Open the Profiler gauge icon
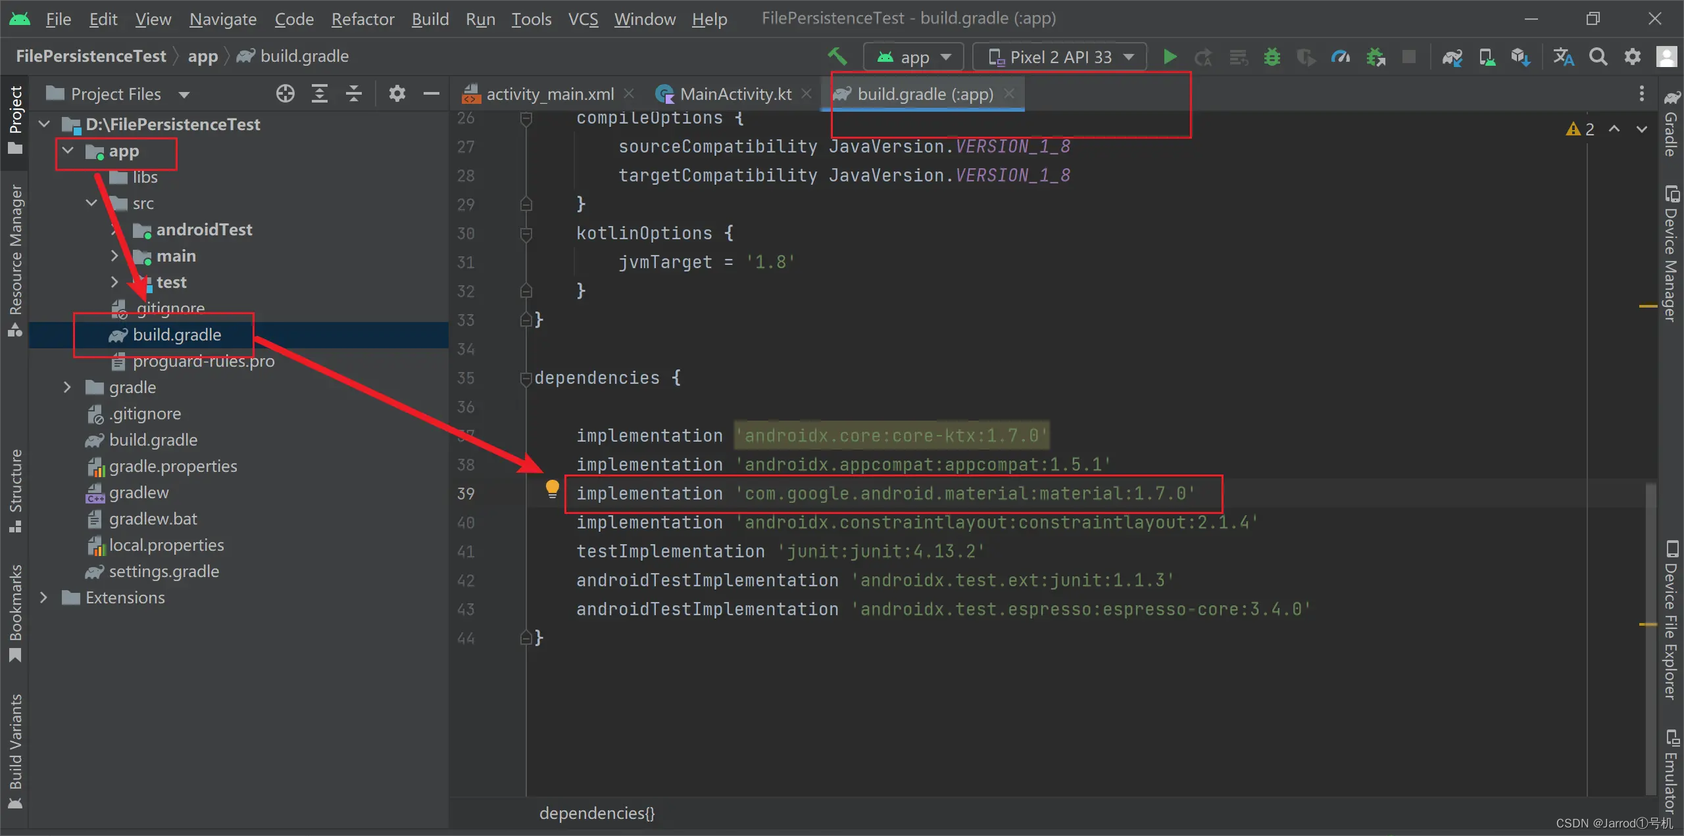This screenshot has width=1684, height=836. (1340, 57)
